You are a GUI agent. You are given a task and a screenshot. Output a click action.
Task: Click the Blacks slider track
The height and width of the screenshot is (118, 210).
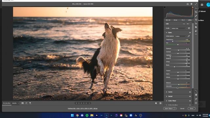tap(178, 67)
